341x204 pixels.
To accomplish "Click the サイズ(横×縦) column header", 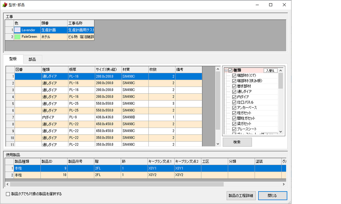I will click(108, 70).
